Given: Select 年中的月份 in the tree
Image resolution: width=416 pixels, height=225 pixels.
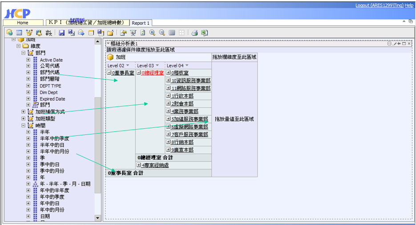Looking at the screenshot, I should [x=52, y=210].
